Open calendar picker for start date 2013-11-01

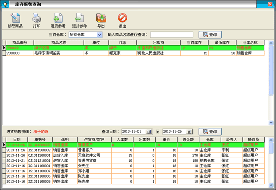pyautogui.click(x=149, y=132)
